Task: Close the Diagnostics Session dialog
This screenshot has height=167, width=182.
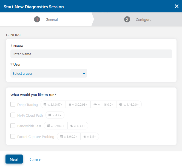Action: (x=177, y=6)
